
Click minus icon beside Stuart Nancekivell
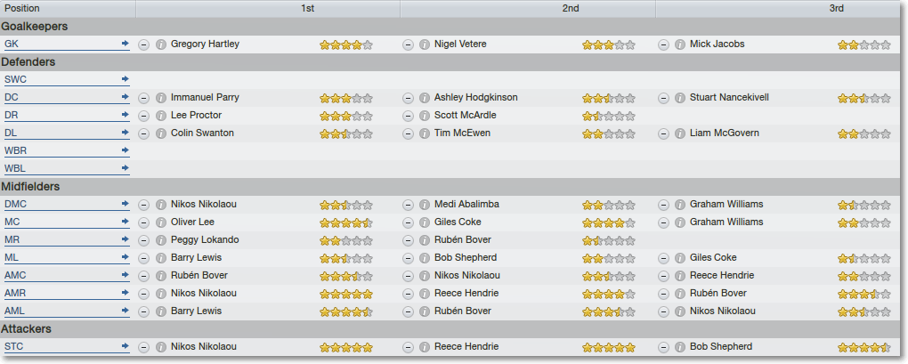coord(663,98)
